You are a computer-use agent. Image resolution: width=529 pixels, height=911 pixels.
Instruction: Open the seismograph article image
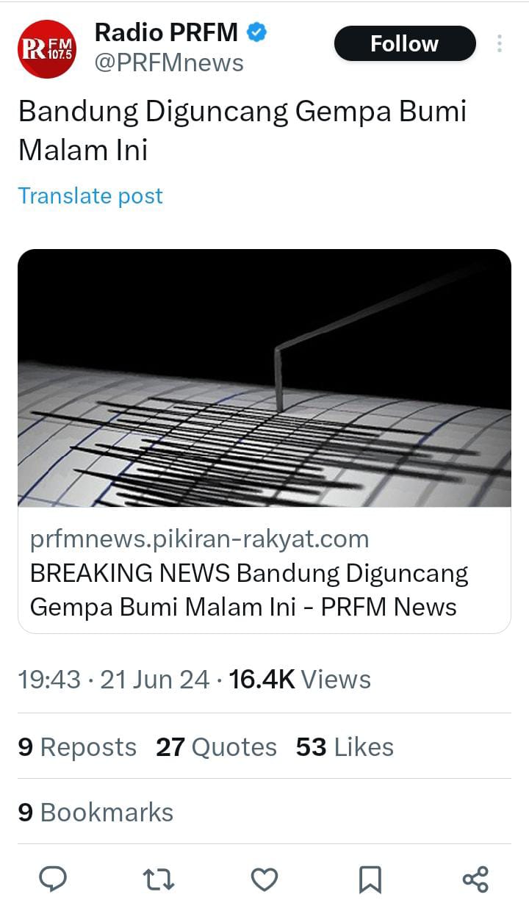(x=264, y=378)
